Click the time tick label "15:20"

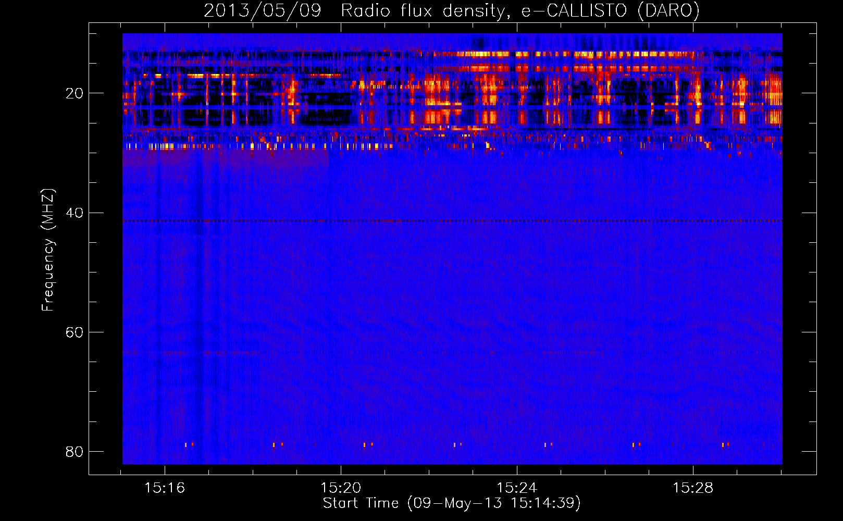coord(341,488)
